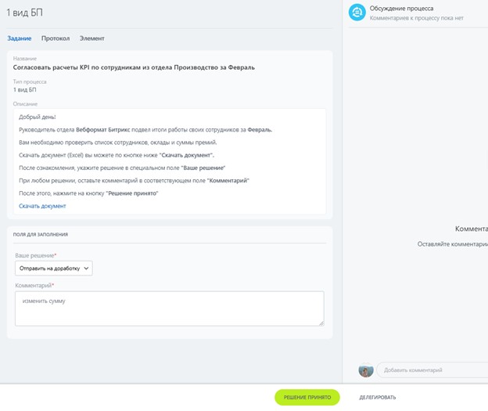Screen dimensions: 488x411
Task: Click the task name Согласовать расчеты KPI
Action: coord(134,67)
